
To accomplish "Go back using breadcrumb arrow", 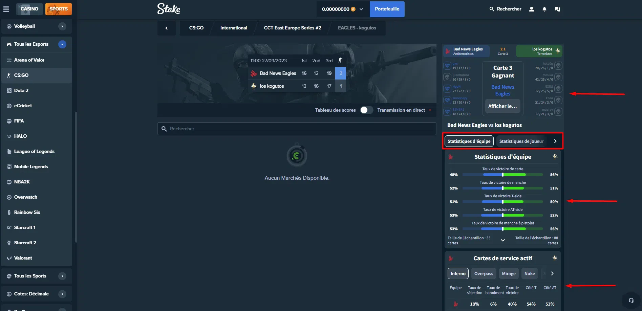I will click(x=167, y=28).
